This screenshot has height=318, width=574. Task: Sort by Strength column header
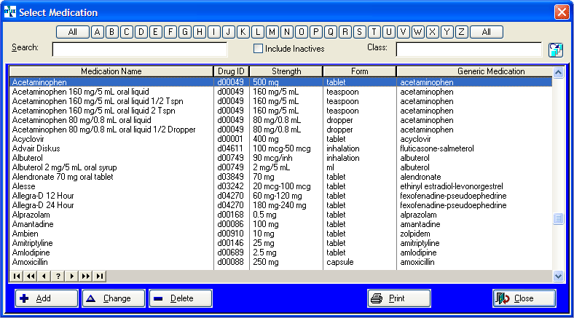point(286,71)
